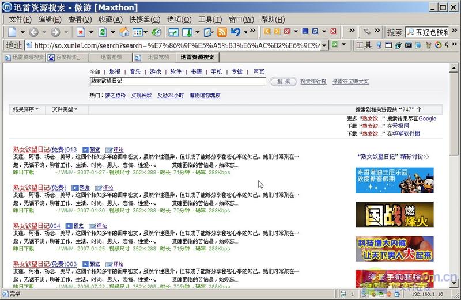Open the 结果排序 sort dropdown
Image resolution: width=461 pixels, height=300 pixels.
tap(26, 109)
